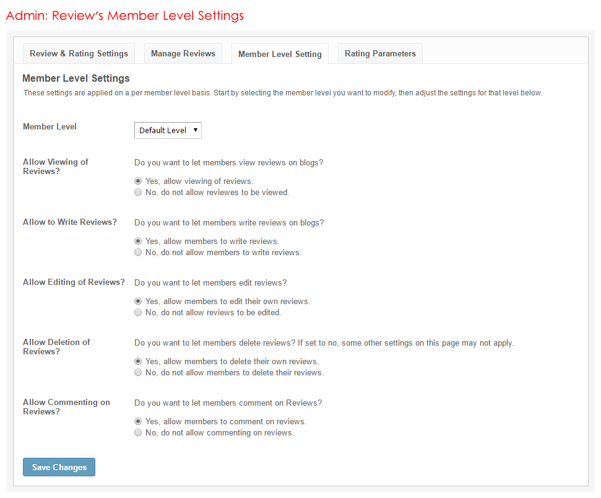Go to the Rating Parameters tab
This screenshot has width=601, height=498.
tap(380, 53)
